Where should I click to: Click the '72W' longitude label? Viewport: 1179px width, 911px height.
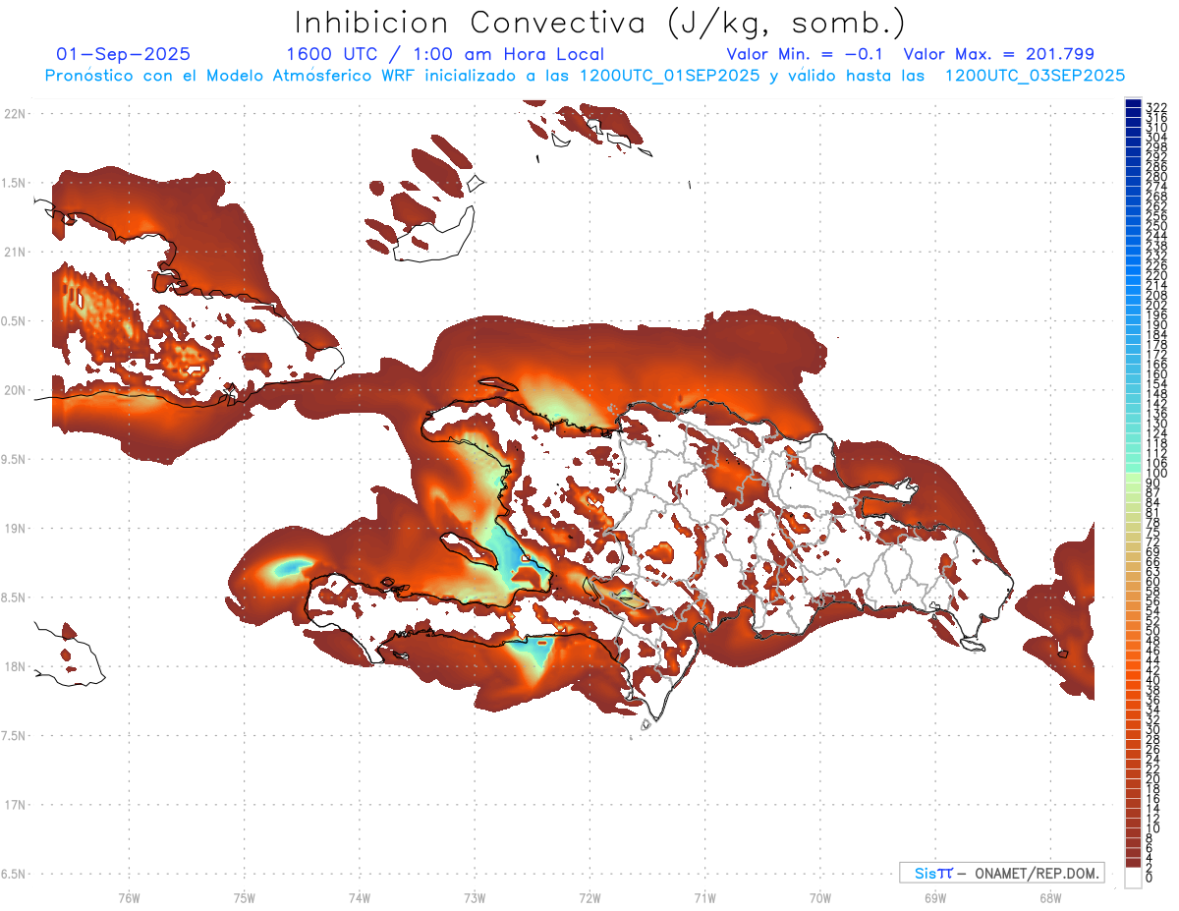(x=589, y=896)
